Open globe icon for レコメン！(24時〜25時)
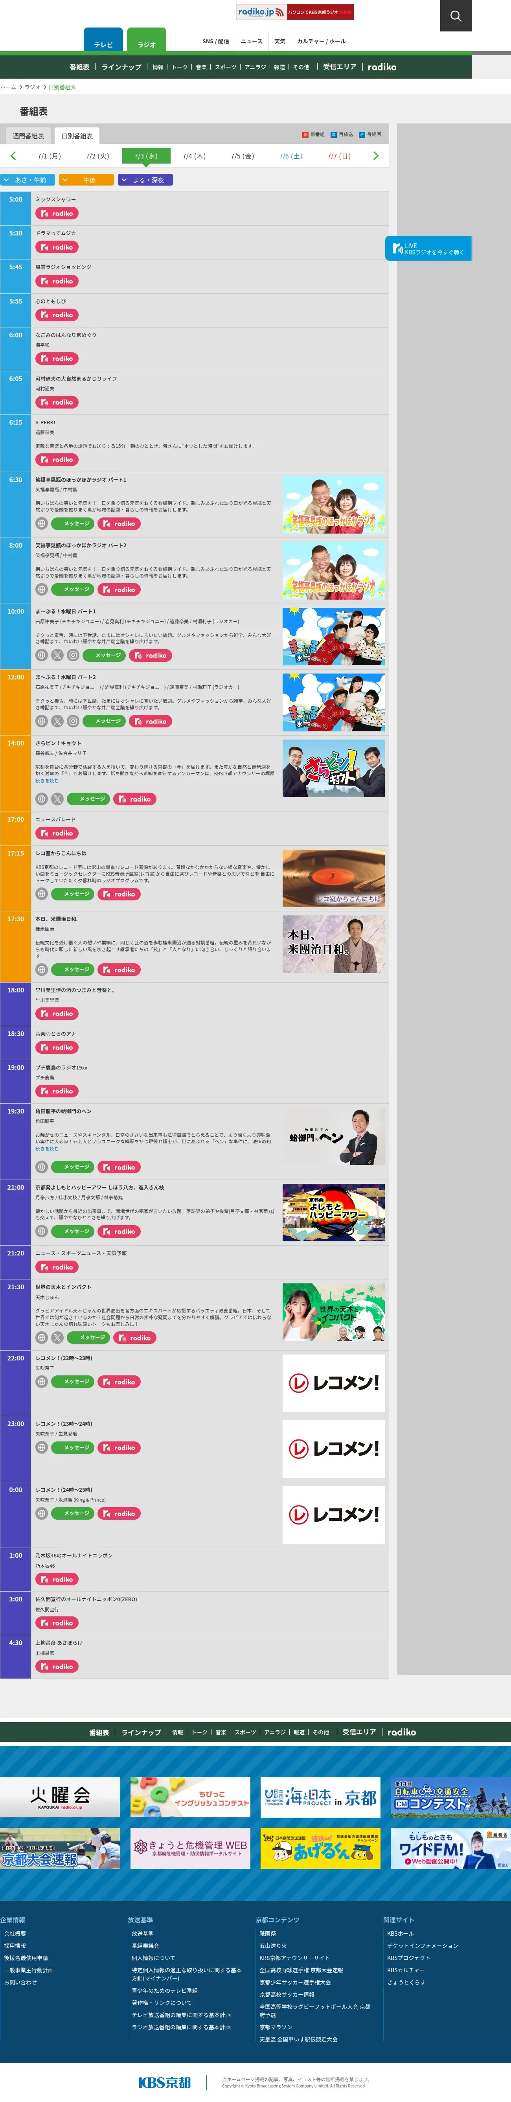 [42, 1514]
